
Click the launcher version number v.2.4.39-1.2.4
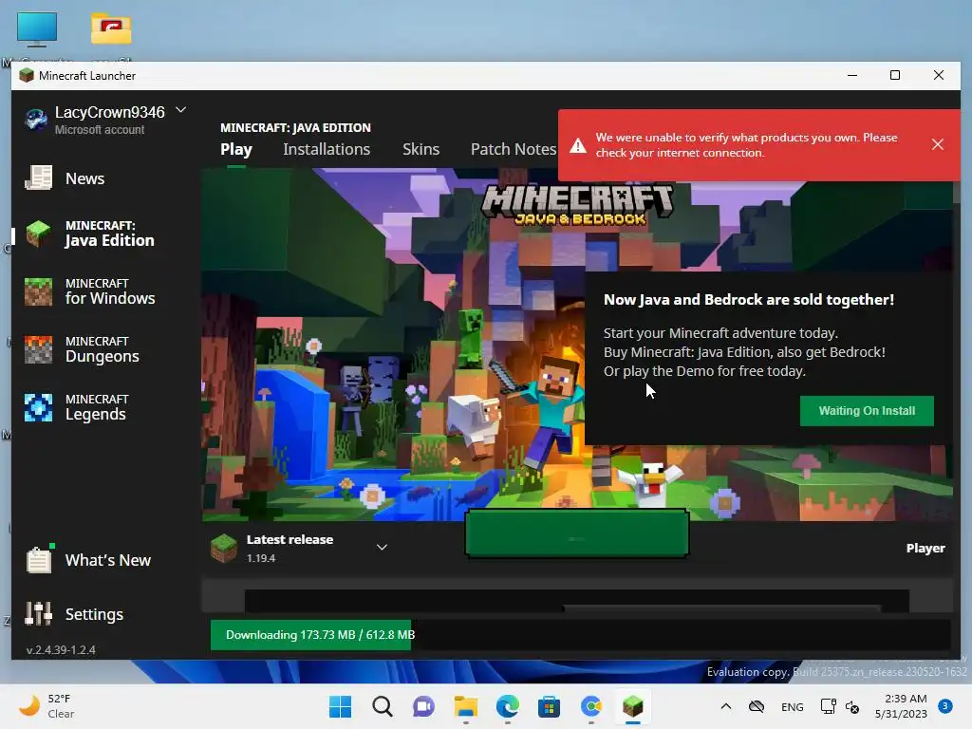click(x=61, y=649)
